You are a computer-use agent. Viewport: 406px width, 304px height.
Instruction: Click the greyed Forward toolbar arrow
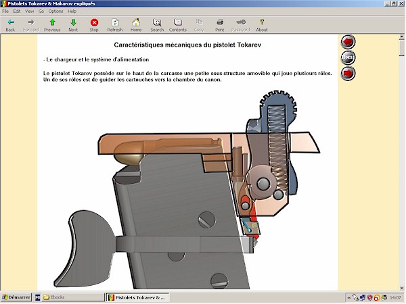pyautogui.click(x=31, y=25)
